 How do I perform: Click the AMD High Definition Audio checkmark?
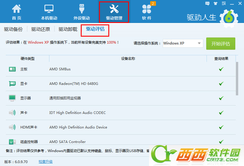coord(221,127)
